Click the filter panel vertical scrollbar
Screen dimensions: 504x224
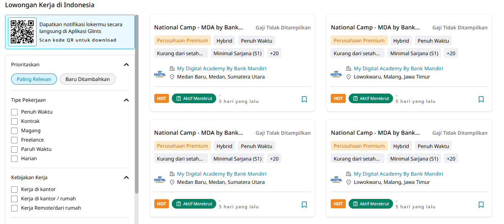pos(136,122)
